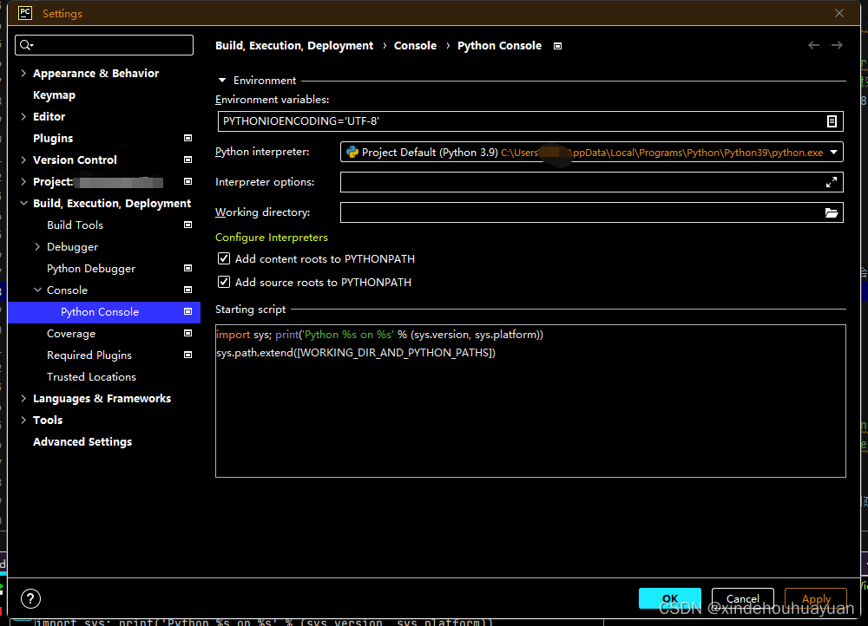This screenshot has width=868, height=626.
Task: Open the Configure Interpreters link
Action: click(271, 238)
